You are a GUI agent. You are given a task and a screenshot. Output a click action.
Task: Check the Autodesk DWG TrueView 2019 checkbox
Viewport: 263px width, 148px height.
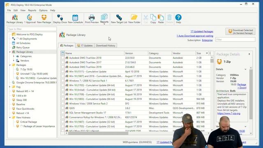tap(63, 67)
